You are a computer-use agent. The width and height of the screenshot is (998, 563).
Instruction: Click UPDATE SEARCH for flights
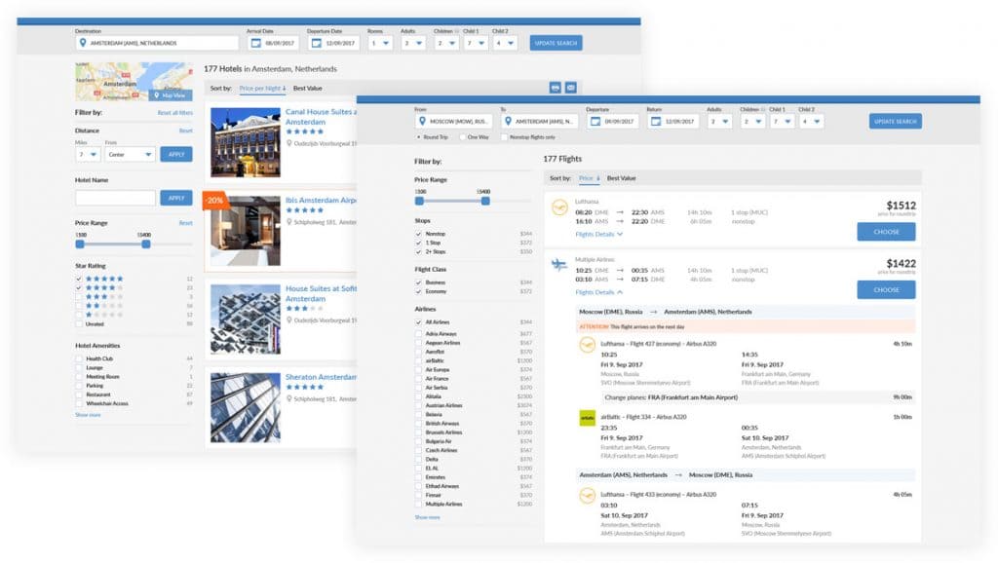coord(894,121)
